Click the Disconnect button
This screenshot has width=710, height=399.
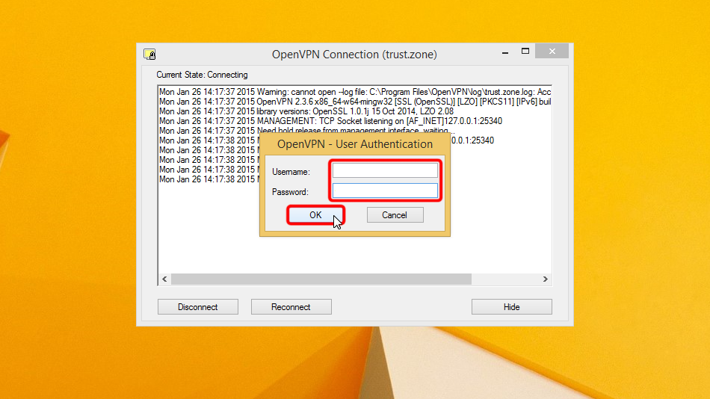(198, 307)
